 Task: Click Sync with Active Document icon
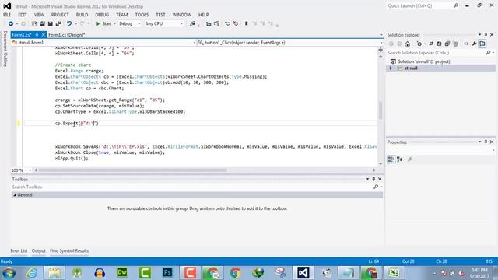click(431, 44)
